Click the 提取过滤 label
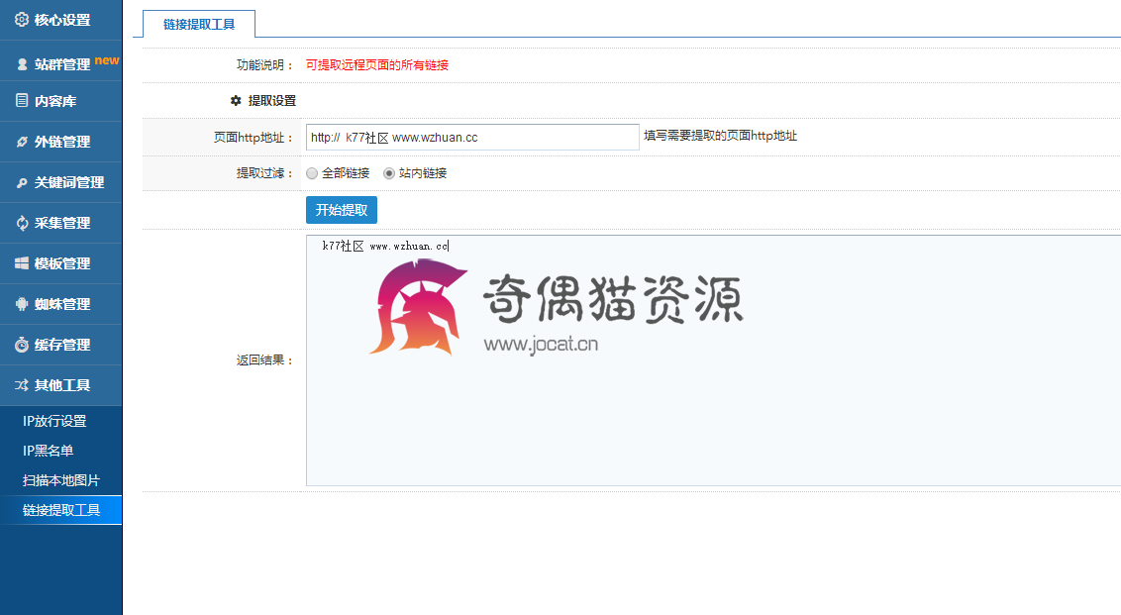The height and width of the screenshot is (615, 1121). [265, 173]
